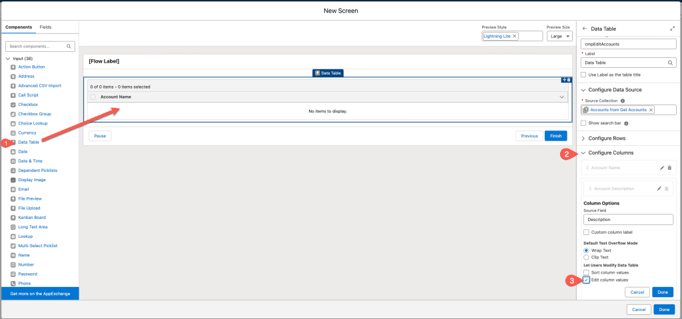Open the Components tab
The height and width of the screenshot is (319, 682).
19,27
